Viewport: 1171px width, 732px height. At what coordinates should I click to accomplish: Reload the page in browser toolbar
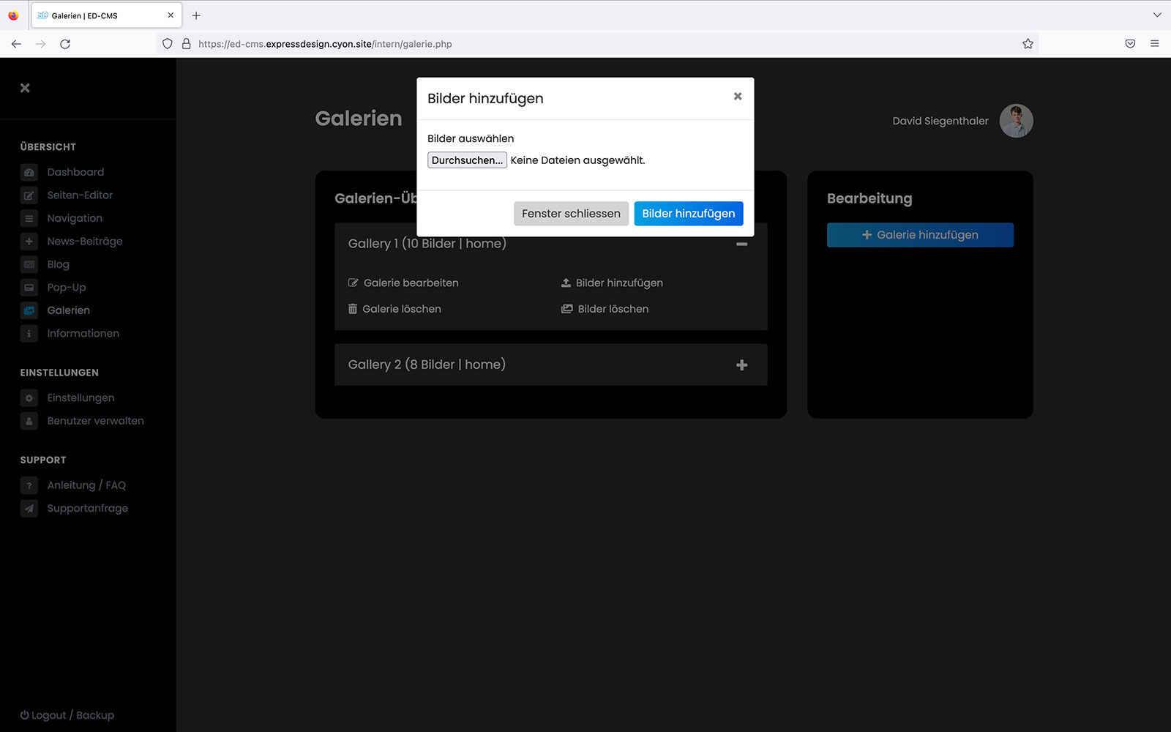pyautogui.click(x=65, y=44)
